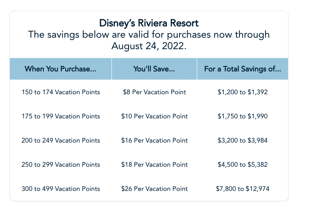
Task: Click the "Disney's Riviera Resort" title
Action: click(x=149, y=23)
